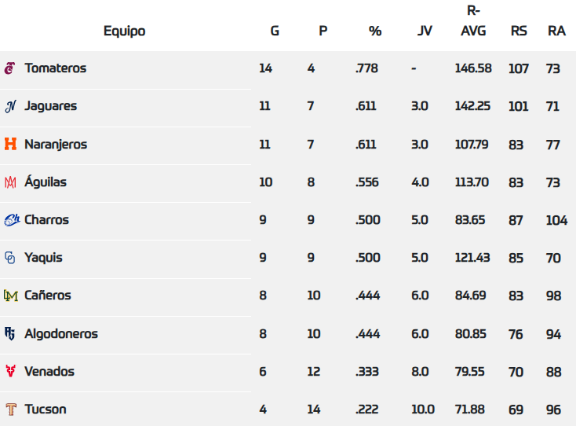576x426 pixels.
Task: Click the JV column header
Action: coord(425,31)
